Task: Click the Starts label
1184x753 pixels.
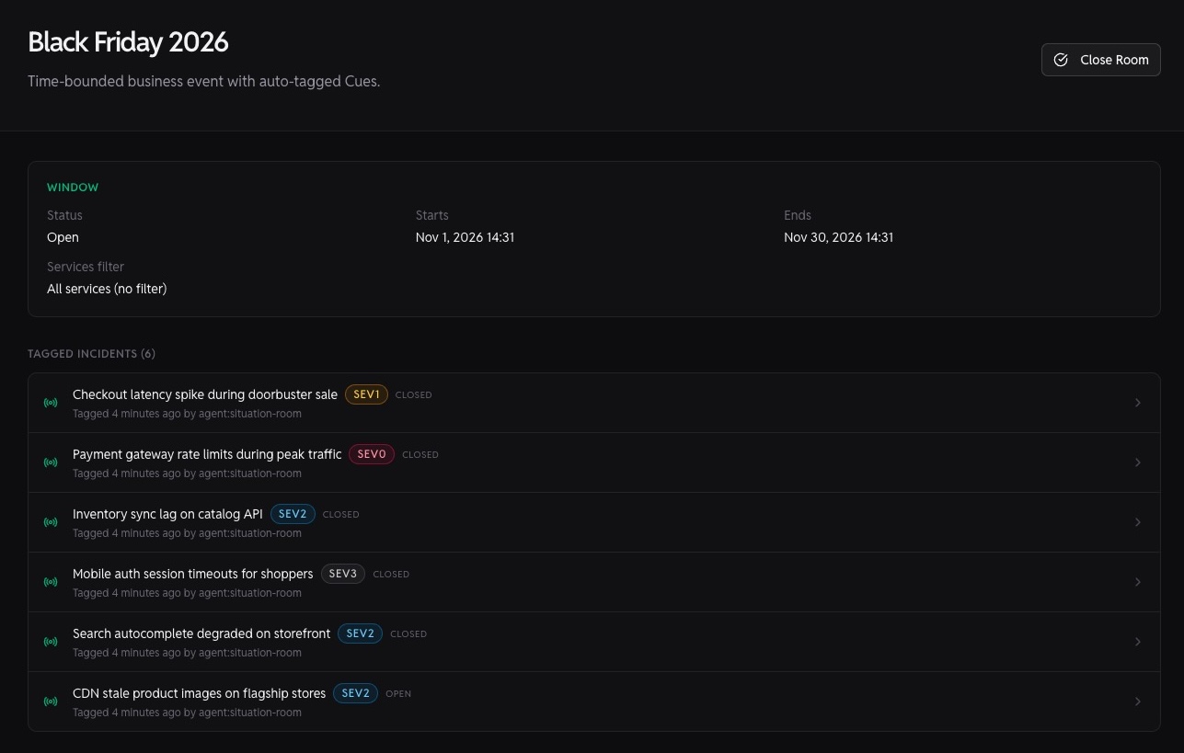Action: 432,215
